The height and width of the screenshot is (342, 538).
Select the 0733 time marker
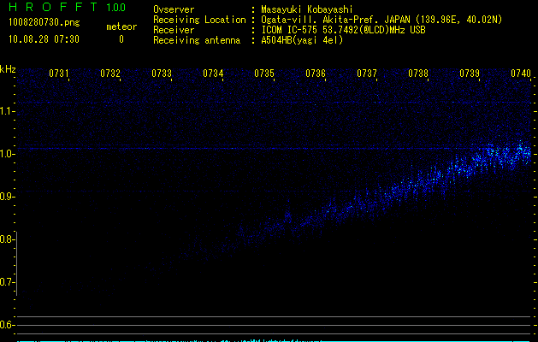click(162, 74)
